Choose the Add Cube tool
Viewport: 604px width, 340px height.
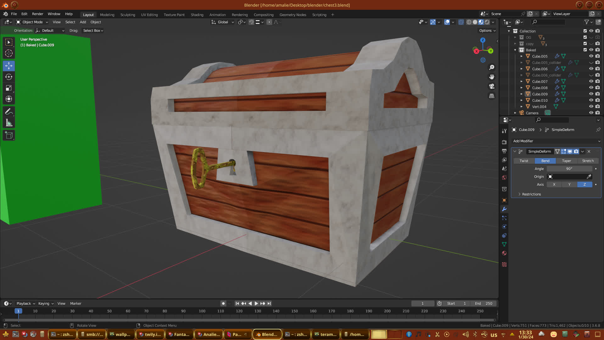pyautogui.click(x=9, y=135)
